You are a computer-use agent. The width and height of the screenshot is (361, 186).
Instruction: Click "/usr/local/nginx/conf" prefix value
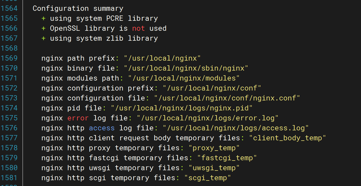[212, 88]
